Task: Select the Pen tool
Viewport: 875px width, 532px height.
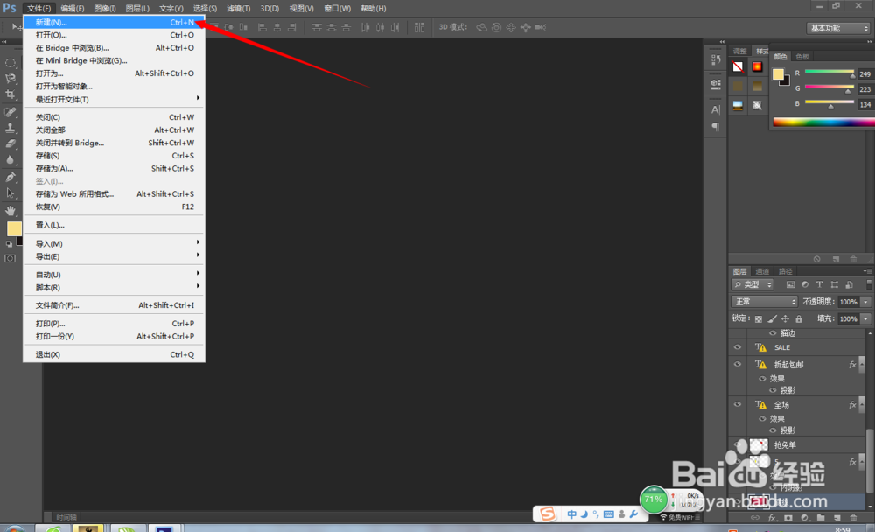Action: pyautogui.click(x=10, y=178)
